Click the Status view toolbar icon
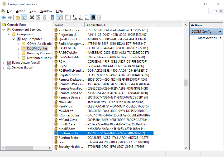This screenshot has width=224, height=157. tap(99, 18)
